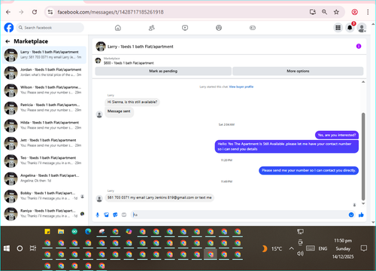
Task: Open Cortana search circle on taskbar
Action: click(x=20, y=248)
